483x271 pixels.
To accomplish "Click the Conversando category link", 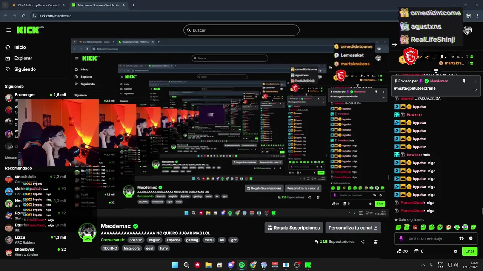I will pos(113,240).
